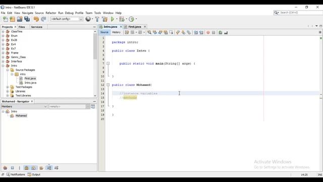Screen dimensions: 323x182
Task: Close the Intro.java editor tab
Action: coord(121,27)
